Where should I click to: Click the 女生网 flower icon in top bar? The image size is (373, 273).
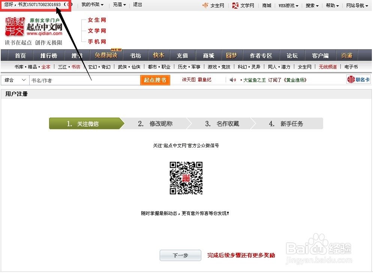[x=205, y=5]
